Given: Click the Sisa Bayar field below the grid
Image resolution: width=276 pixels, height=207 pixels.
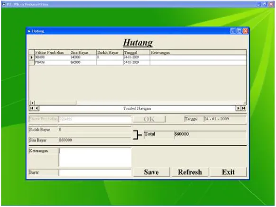Looking at the screenshot, I should click(x=95, y=140).
